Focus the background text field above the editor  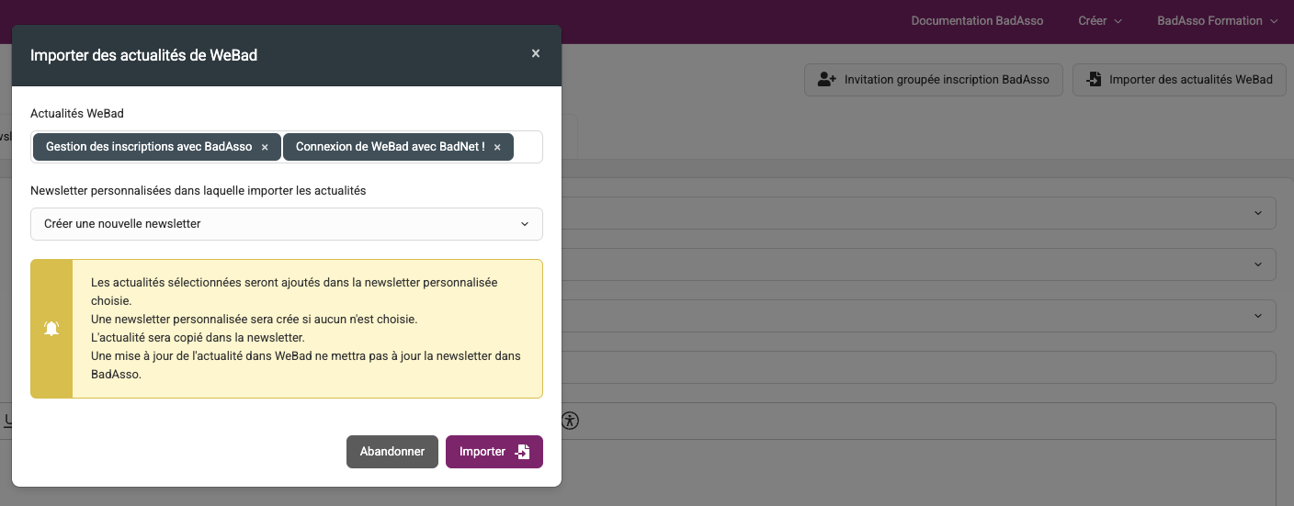coord(919,367)
